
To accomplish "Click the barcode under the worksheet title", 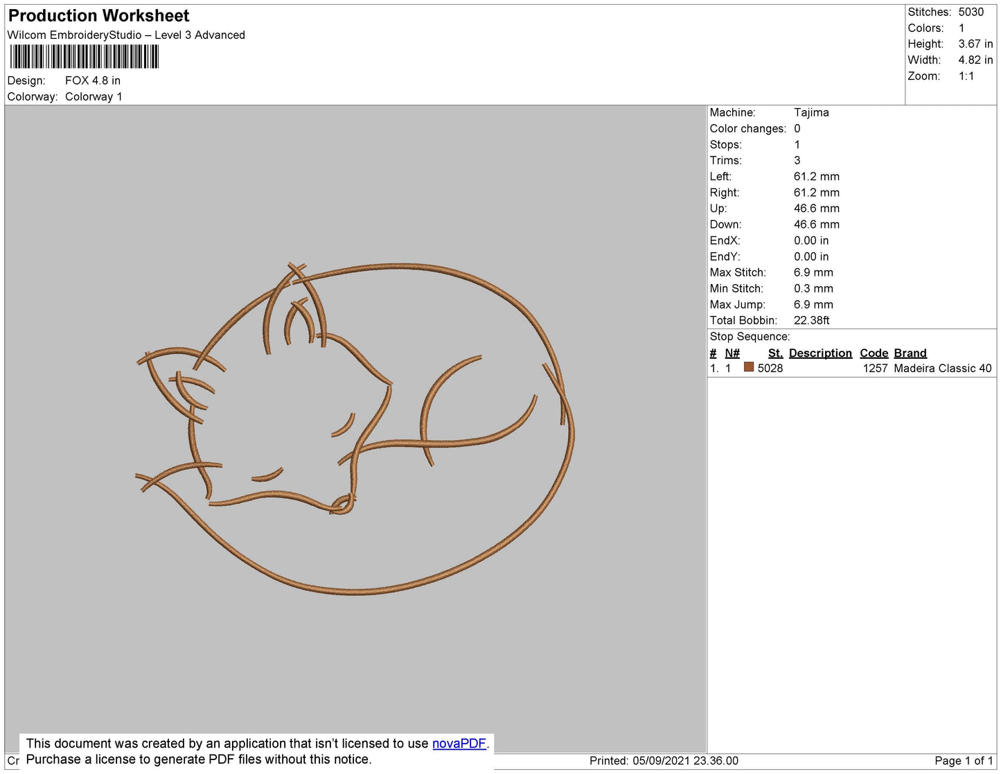I will (x=85, y=57).
